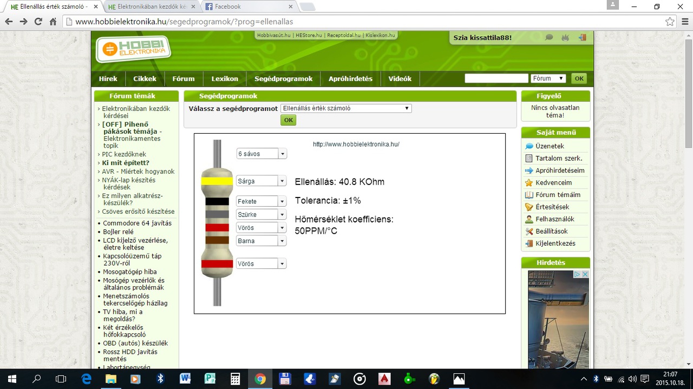The width and height of the screenshot is (693, 389).
Task: Click the Értesítések icon
Action: (x=529, y=207)
